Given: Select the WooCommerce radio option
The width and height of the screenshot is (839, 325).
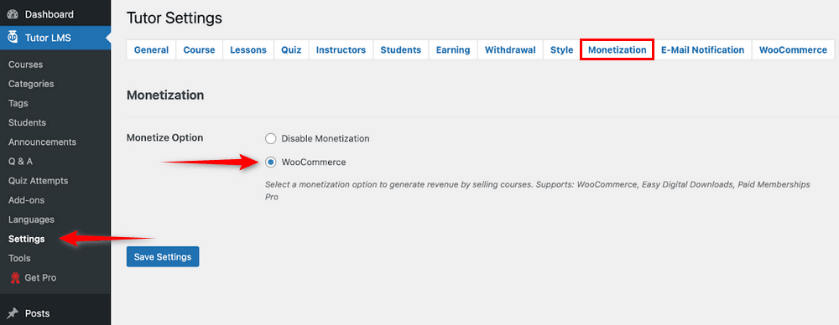Looking at the screenshot, I should pyautogui.click(x=271, y=162).
